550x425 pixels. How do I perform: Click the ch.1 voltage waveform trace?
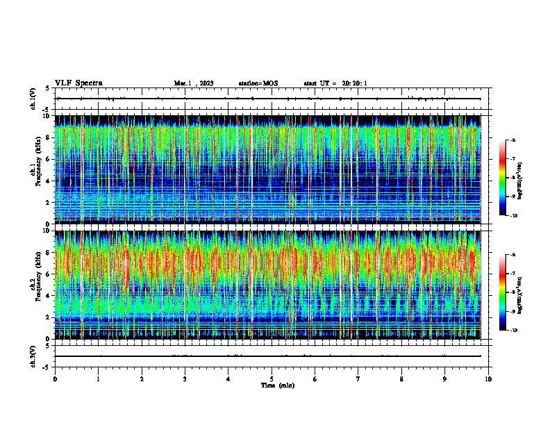pos(267,99)
